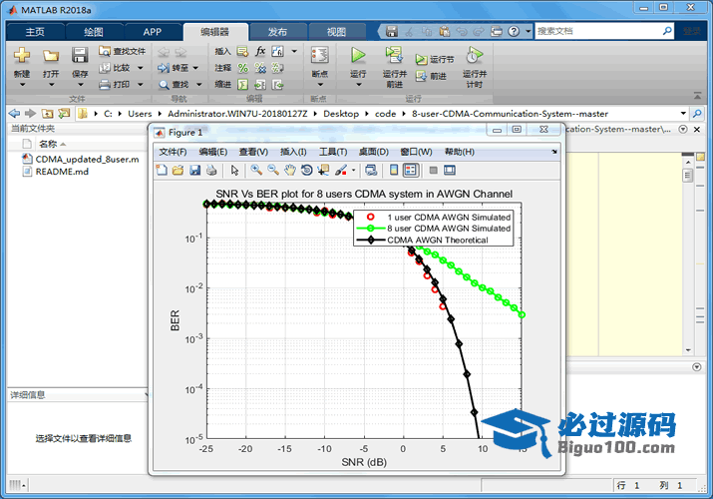Toggle the Insert Colorbar button in figure toolbar
This screenshot has height=499, width=713.
[x=394, y=170]
